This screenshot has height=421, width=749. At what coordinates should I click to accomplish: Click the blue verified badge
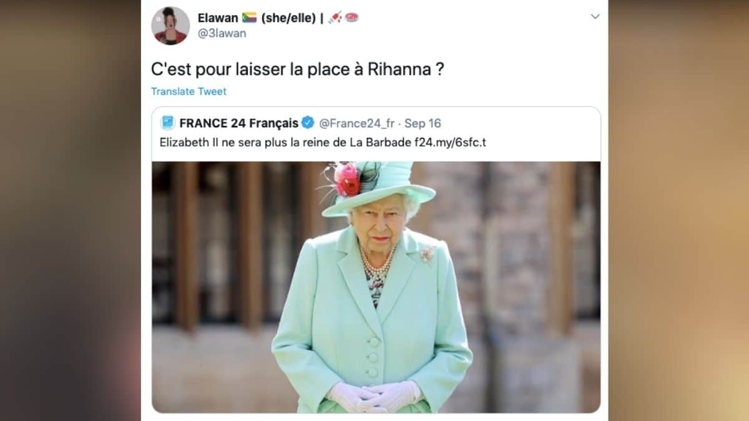[308, 123]
